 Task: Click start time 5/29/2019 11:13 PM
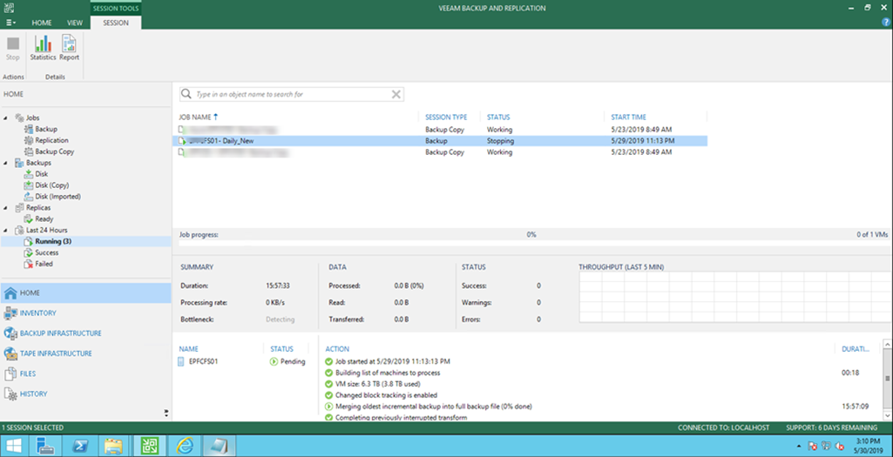pos(642,140)
